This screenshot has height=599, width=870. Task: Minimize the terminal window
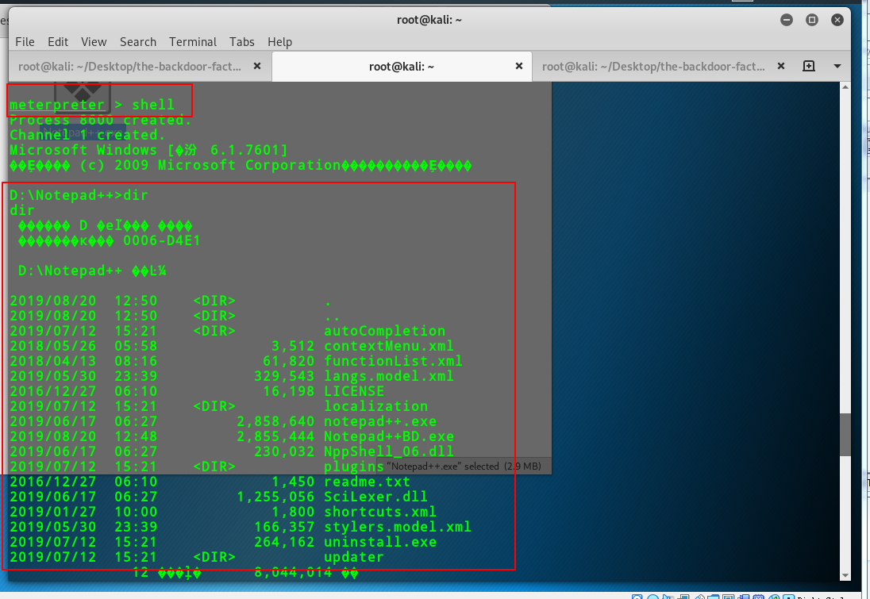coord(786,20)
